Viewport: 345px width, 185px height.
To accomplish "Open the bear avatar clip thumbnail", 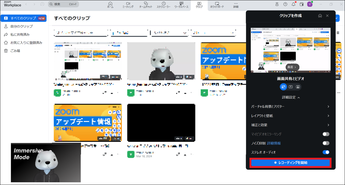I will pyautogui.click(x=161, y=61).
